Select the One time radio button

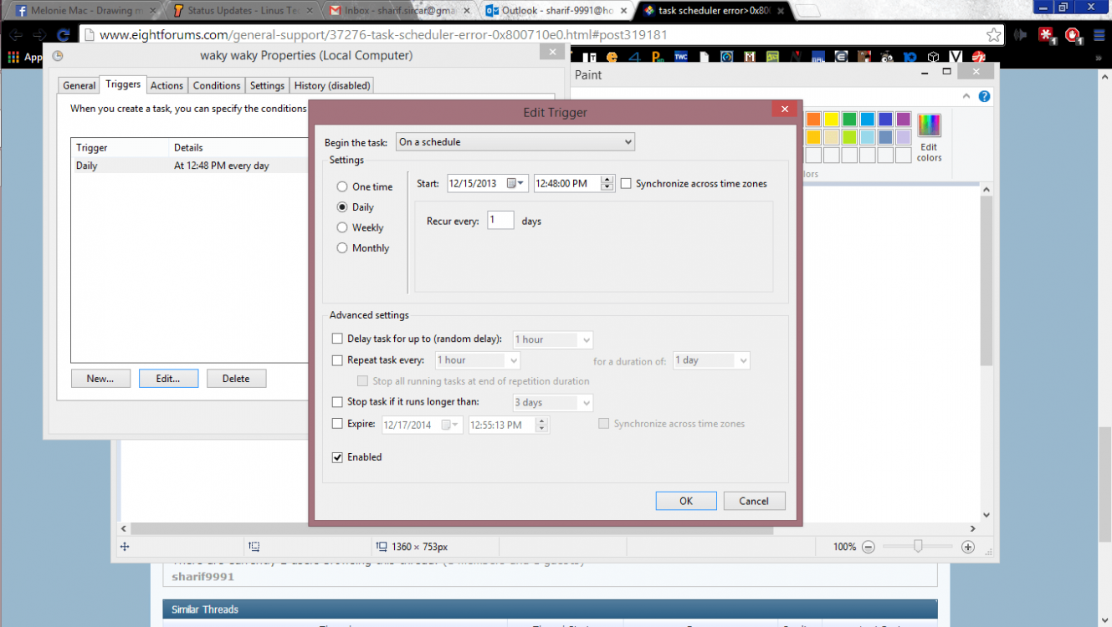(342, 186)
